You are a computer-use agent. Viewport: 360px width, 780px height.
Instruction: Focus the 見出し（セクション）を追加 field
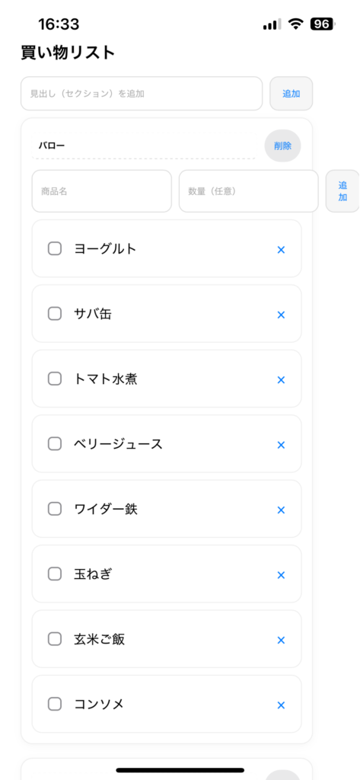[142, 94]
